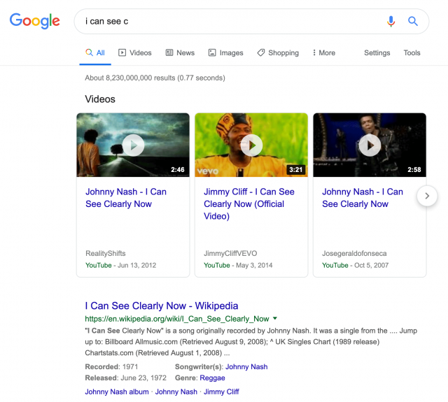Image resolution: width=448 pixels, height=402 pixels.
Task: Click the Johnny Nash songwriter link
Action: pyautogui.click(x=246, y=367)
